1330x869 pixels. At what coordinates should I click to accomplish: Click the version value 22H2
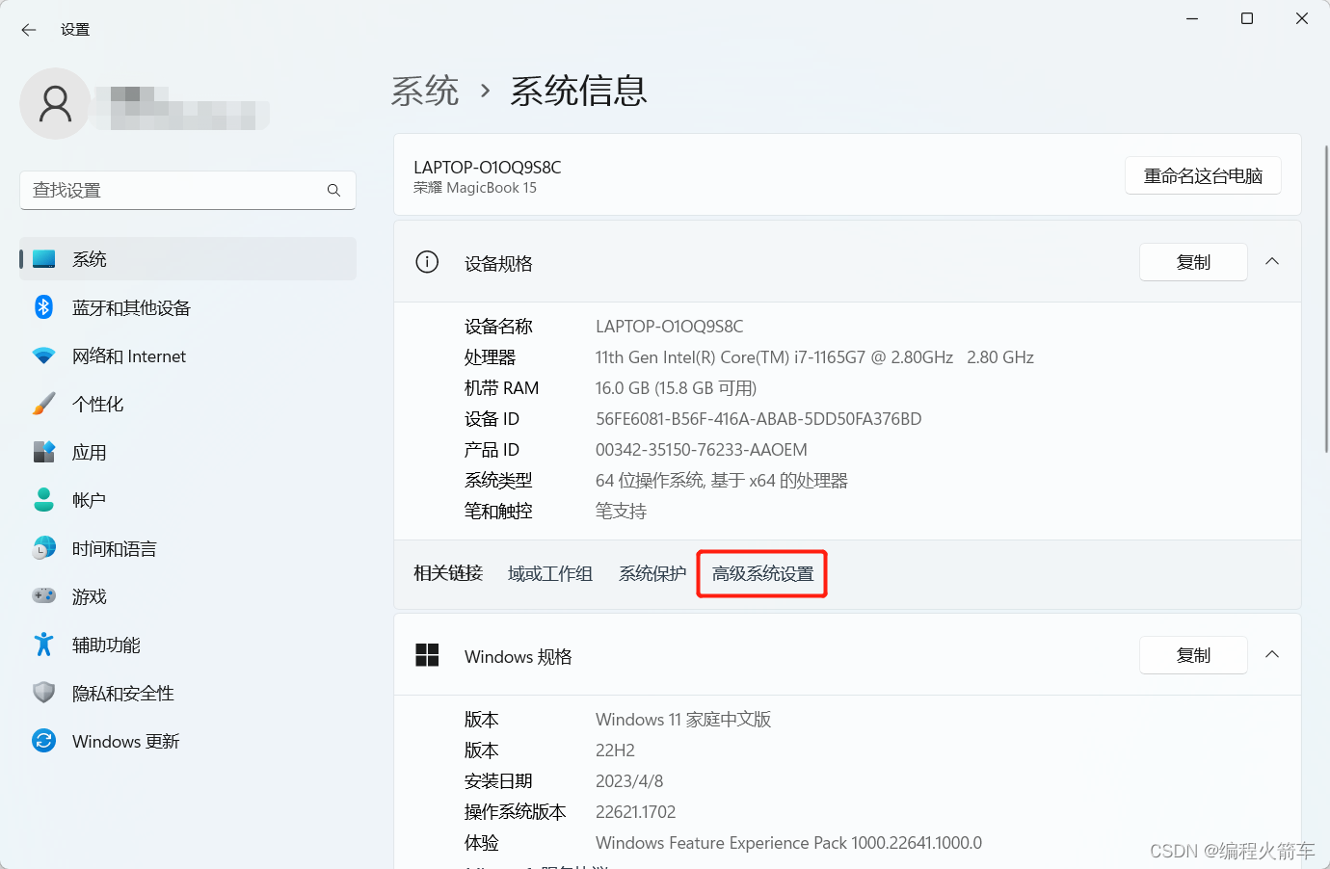tap(615, 750)
